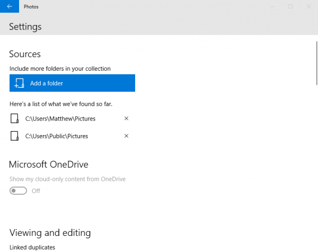Click the Photos title in the title bar
318x251 pixels.
click(x=31, y=7)
